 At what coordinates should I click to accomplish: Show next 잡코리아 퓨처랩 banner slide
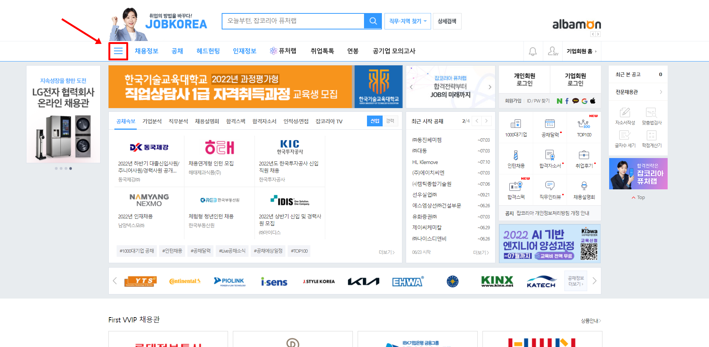(490, 87)
